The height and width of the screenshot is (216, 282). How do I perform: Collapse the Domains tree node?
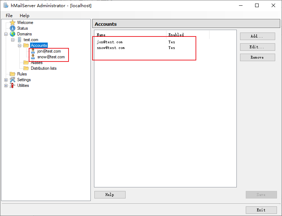pos(6,34)
